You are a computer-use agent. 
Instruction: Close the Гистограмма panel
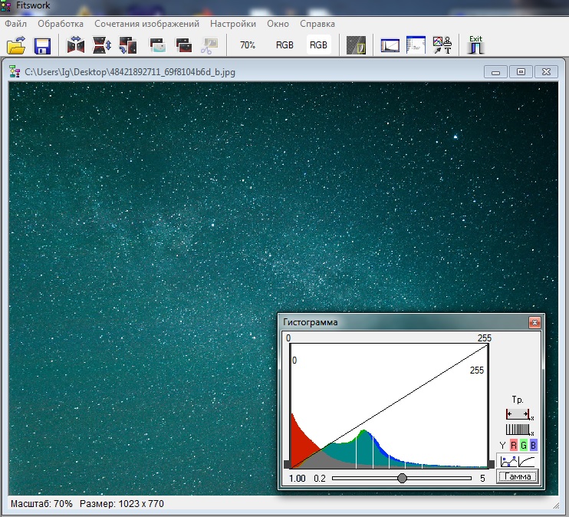(x=534, y=323)
